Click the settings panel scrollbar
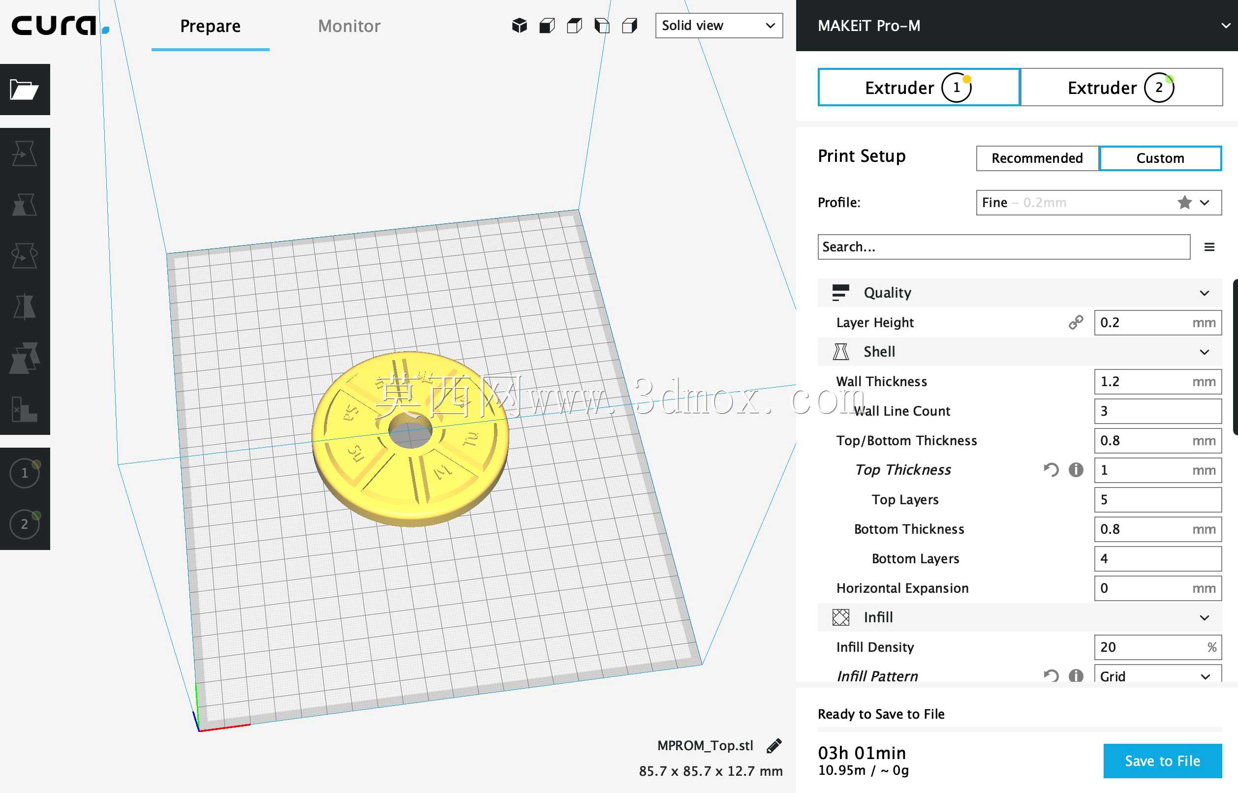This screenshot has height=793, width=1238. pos(1235,357)
